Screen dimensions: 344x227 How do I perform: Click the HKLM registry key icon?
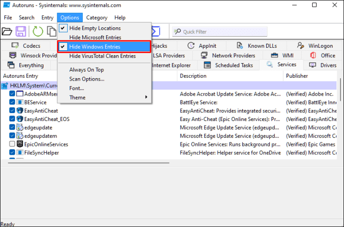[x=5, y=86]
